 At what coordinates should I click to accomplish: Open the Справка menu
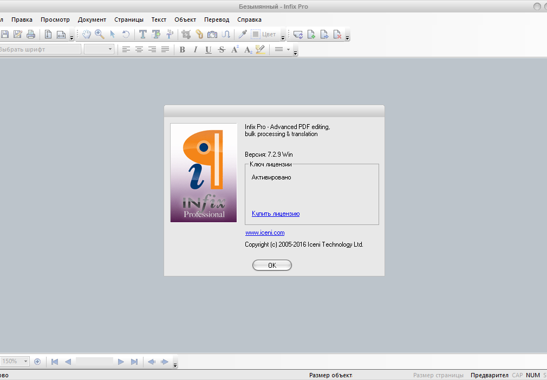pos(250,20)
